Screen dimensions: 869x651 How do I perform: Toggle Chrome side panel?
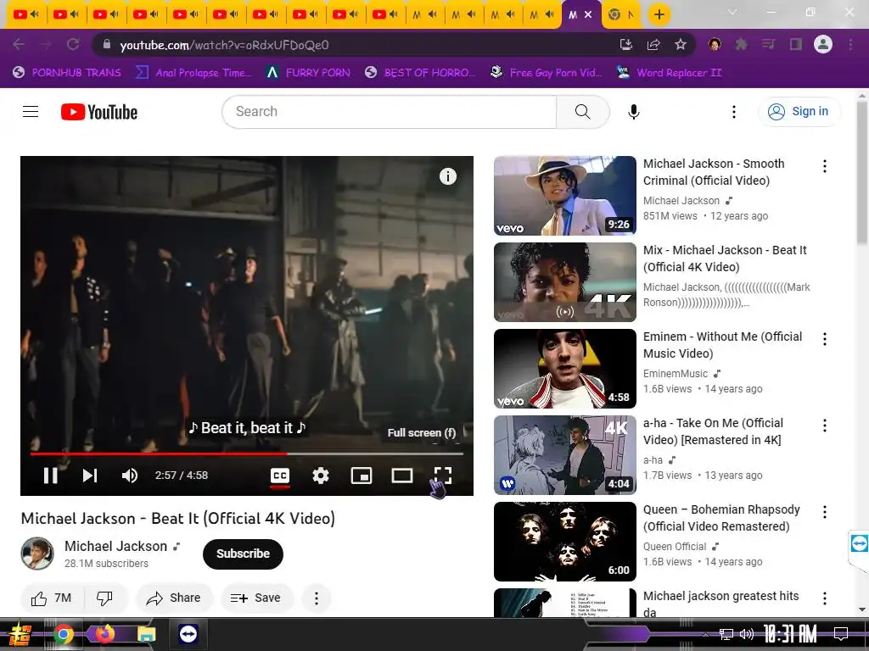click(x=796, y=44)
